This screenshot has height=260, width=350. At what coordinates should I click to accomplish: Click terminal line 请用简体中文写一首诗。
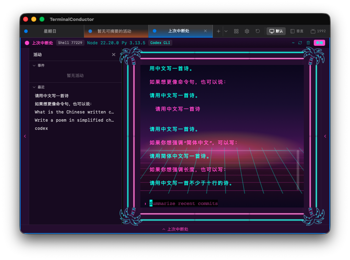point(180,156)
